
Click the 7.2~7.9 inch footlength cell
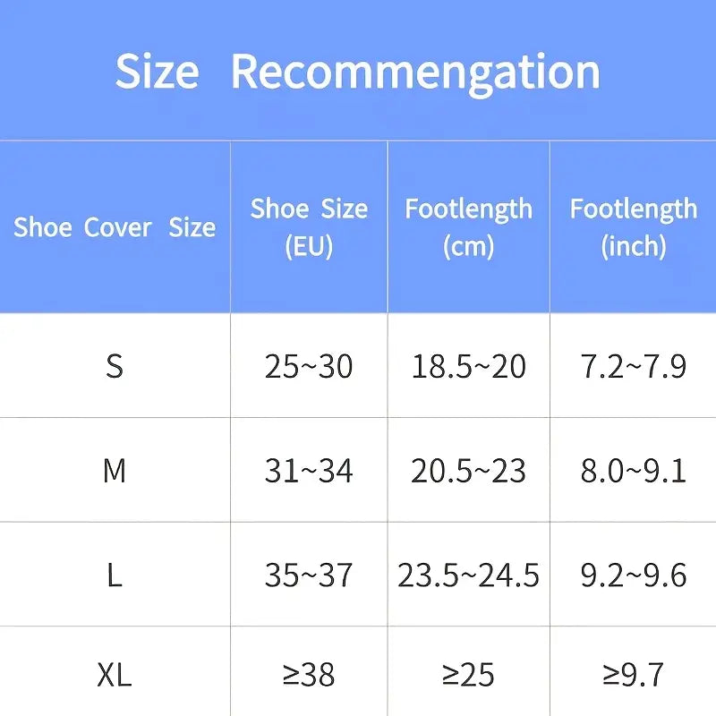633,366
